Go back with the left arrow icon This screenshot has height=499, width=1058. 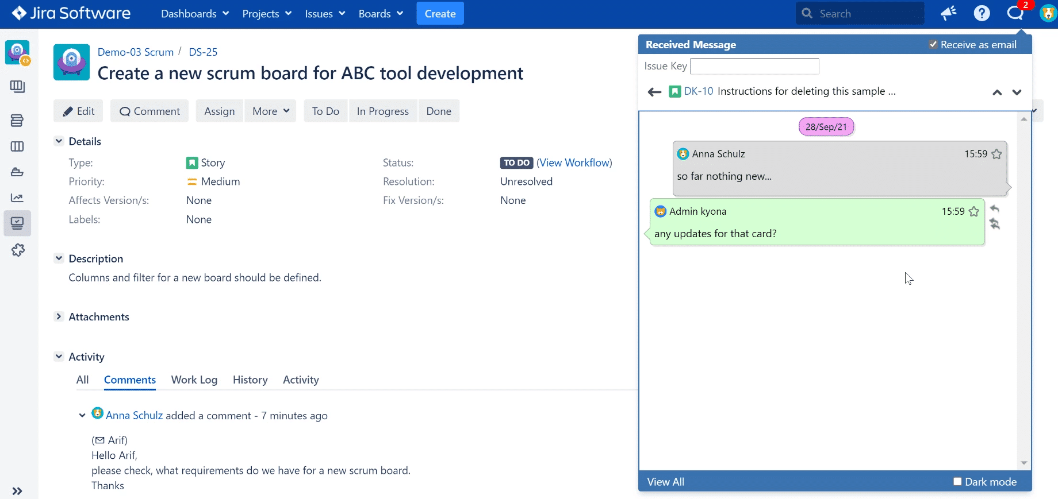point(654,92)
